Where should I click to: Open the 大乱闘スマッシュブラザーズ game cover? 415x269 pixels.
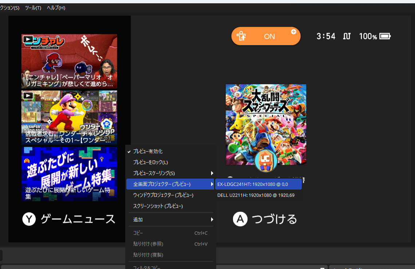click(x=266, y=125)
